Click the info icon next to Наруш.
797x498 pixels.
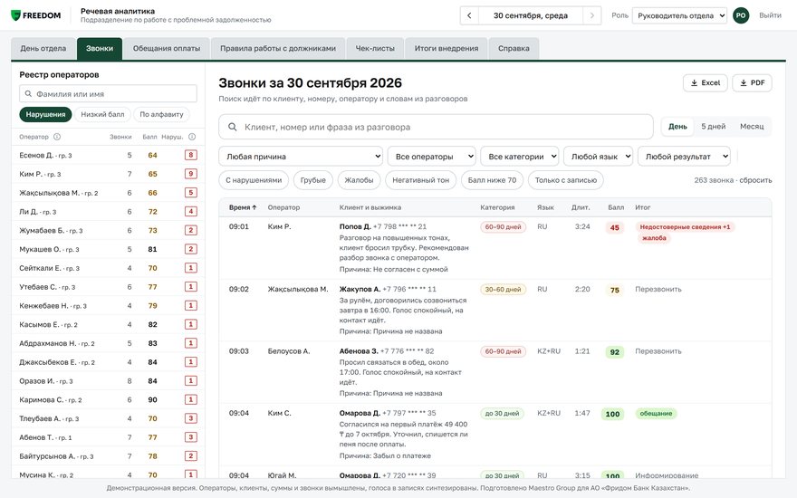point(192,137)
